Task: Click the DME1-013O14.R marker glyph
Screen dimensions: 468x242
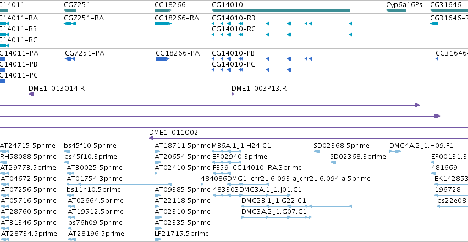Action: (x=31, y=94)
